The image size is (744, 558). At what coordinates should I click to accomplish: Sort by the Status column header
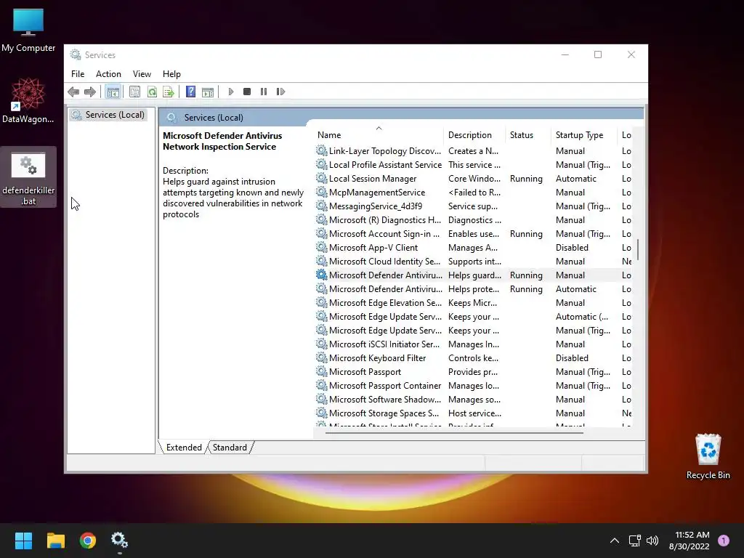click(x=527, y=135)
